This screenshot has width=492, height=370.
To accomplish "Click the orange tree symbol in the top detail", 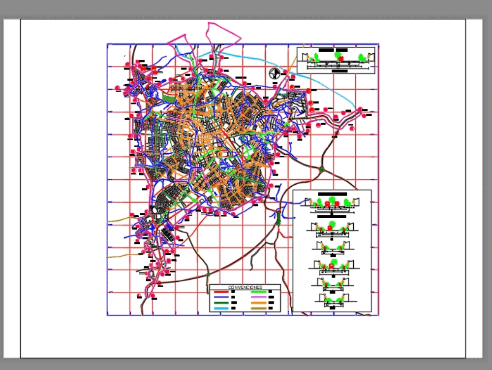I will pyautogui.click(x=308, y=57).
